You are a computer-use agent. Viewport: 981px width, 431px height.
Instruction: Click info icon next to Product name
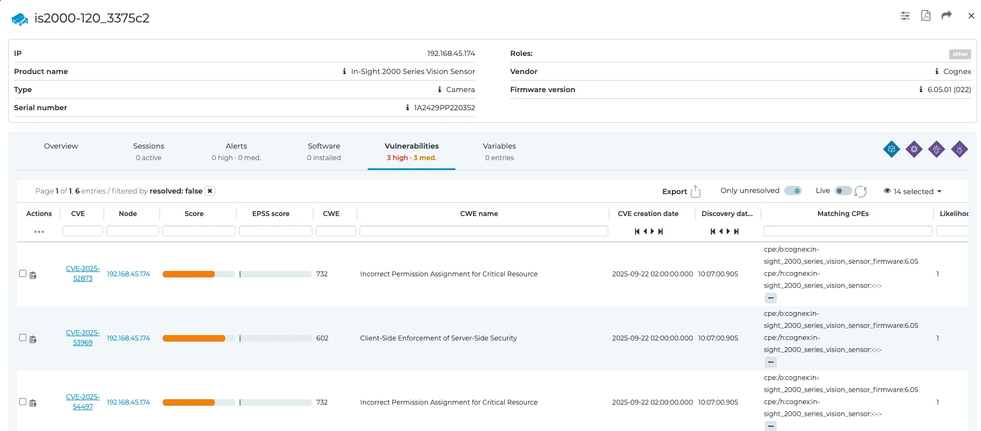[344, 71]
